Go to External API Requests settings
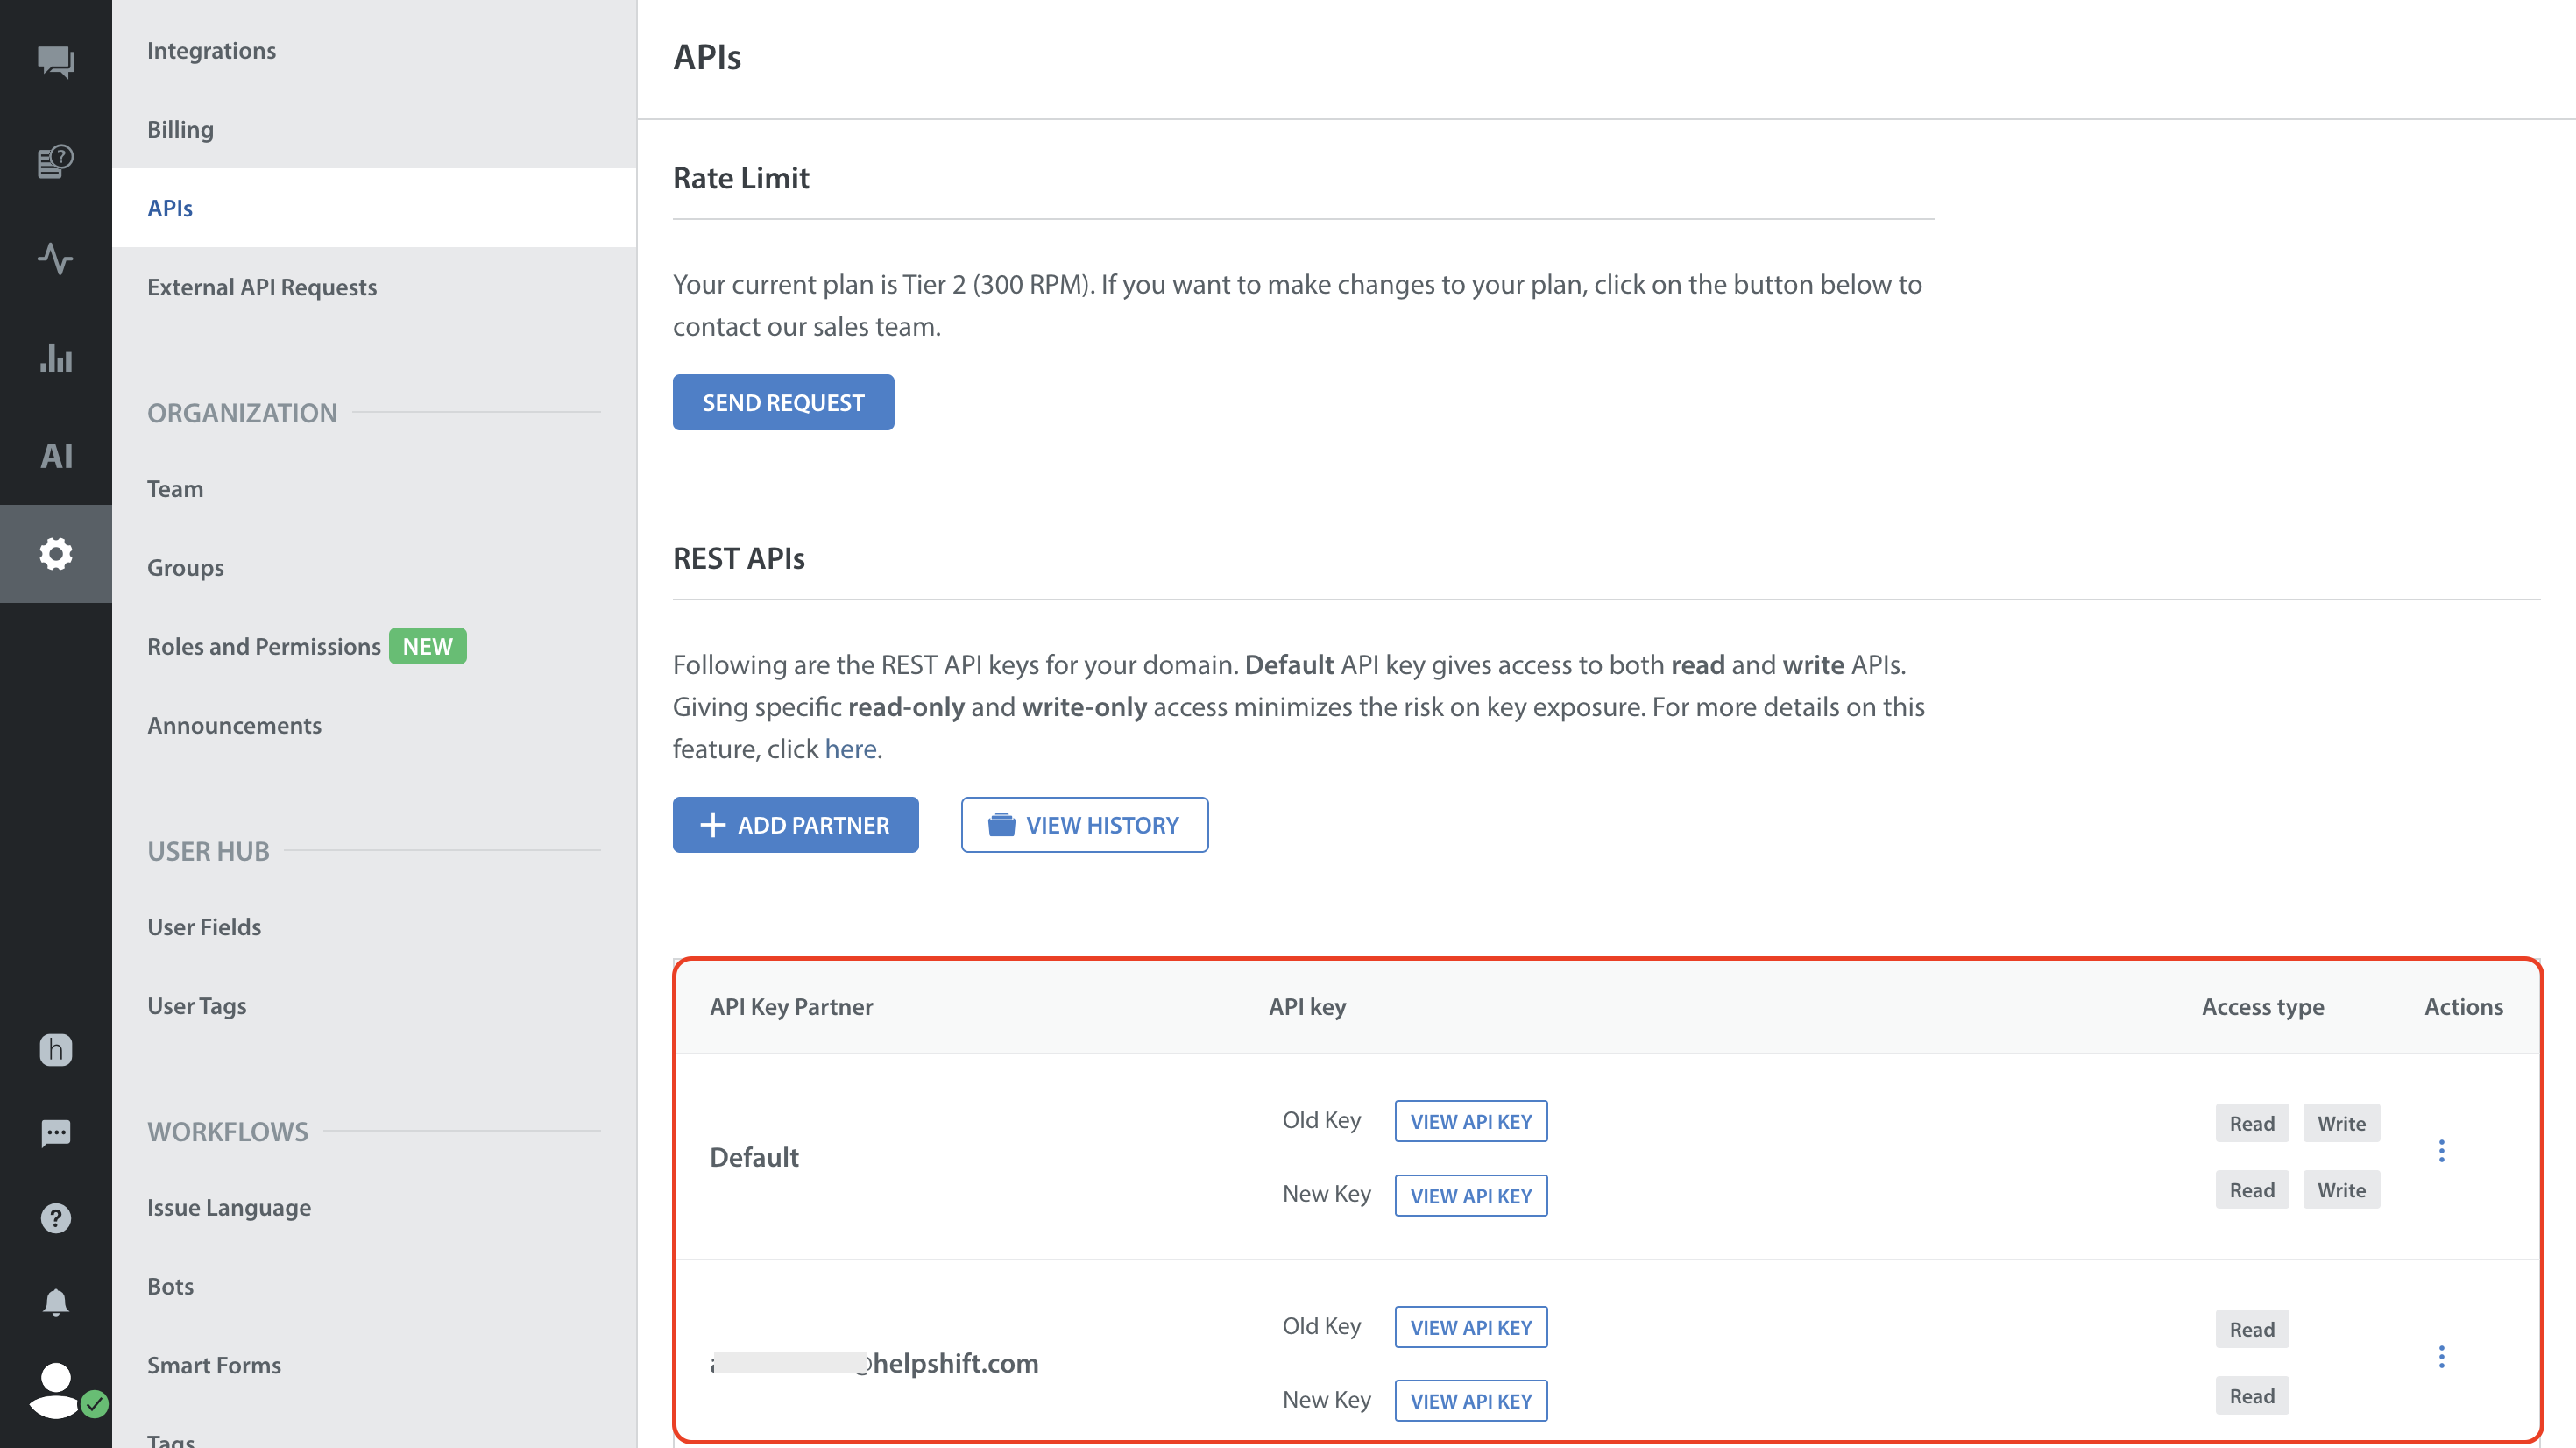The width and height of the screenshot is (2576, 1448). click(262, 287)
